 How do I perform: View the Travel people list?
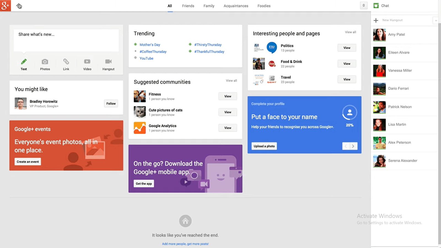(347, 79)
